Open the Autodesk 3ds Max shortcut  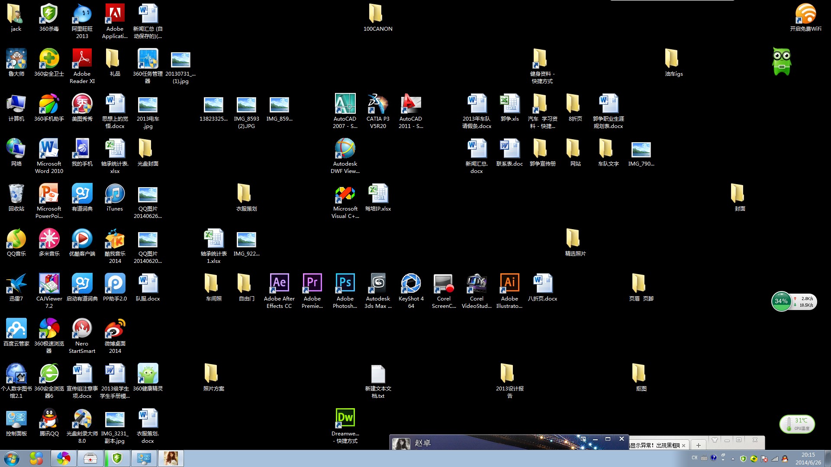[378, 291]
